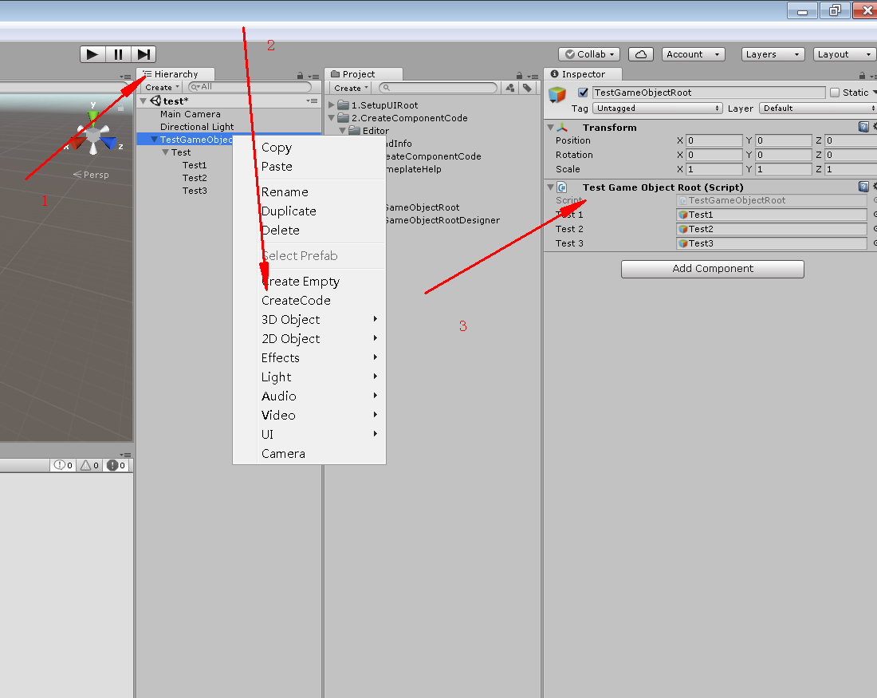Open the Layers dropdown

point(773,54)
